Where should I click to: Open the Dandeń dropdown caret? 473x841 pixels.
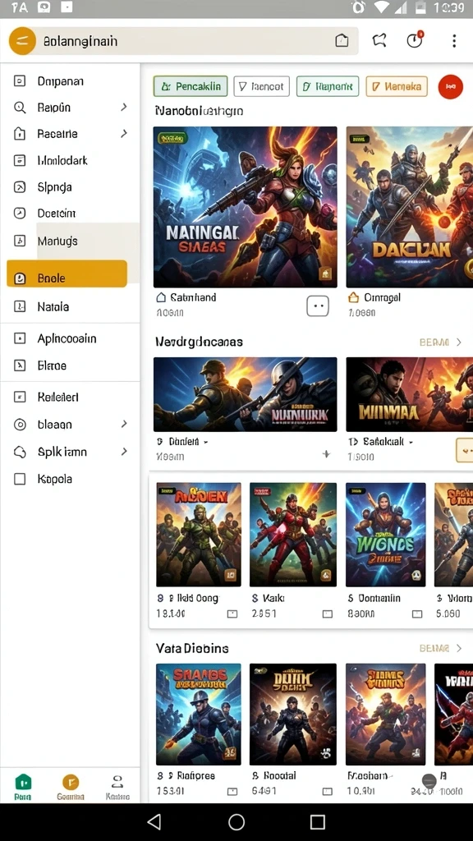(x=206, y=443)
